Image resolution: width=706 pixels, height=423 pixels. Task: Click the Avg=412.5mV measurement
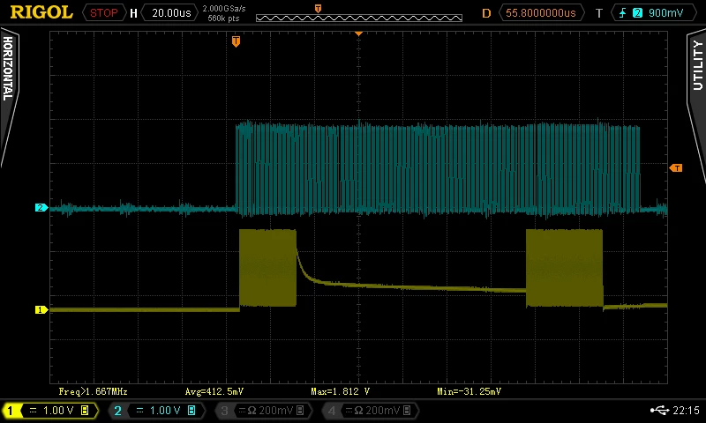pos(214,391)
